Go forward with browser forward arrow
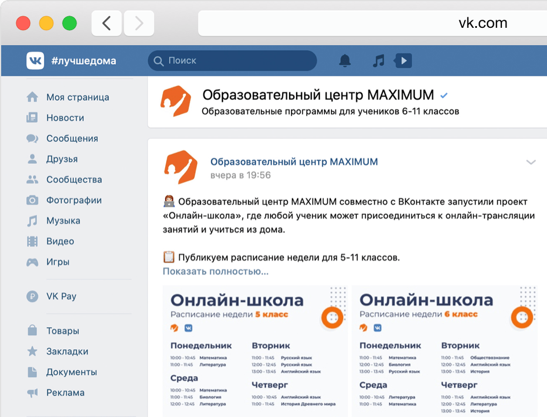Viewport: 547px width, 417px height. tap(139, 23)
